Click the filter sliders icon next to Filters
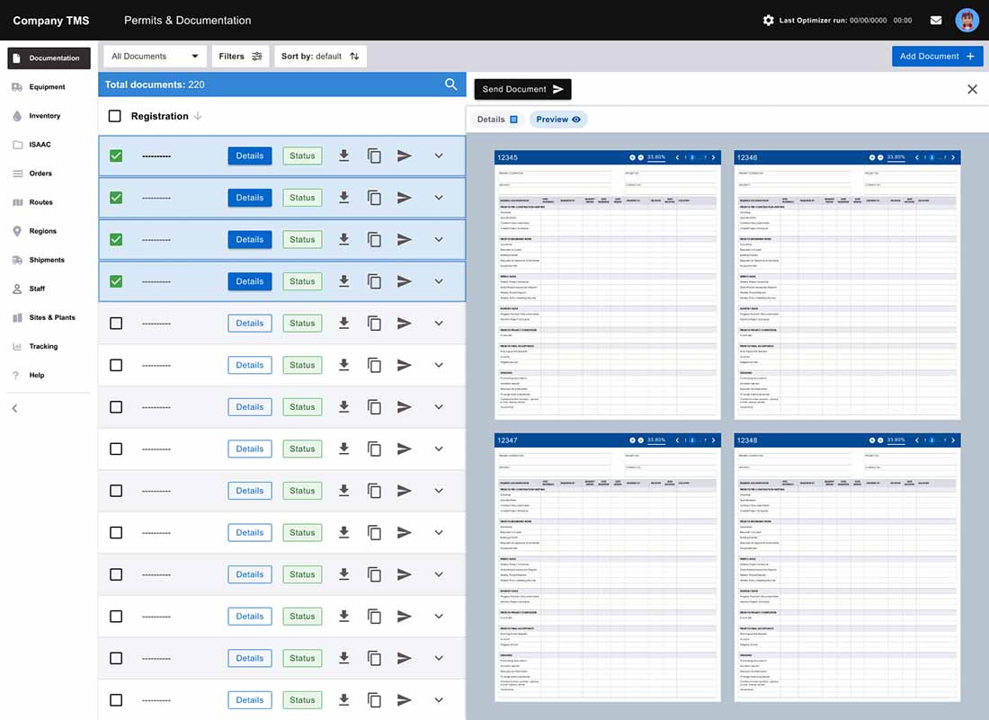Image resolution: width=989 pixels, height=720 pixels. coord(257,56)
